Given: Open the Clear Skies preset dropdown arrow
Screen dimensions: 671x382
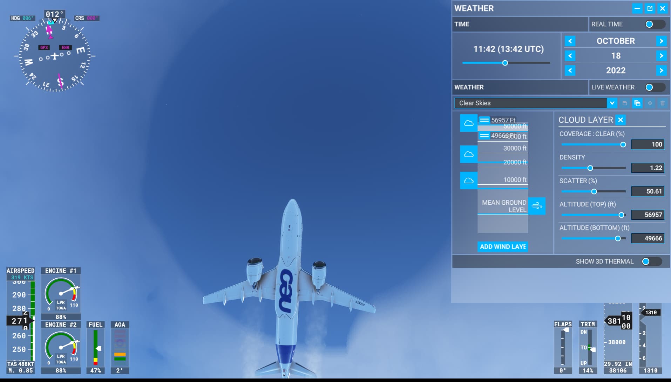Looking at the screenshot, I should [x=612, y=103].
